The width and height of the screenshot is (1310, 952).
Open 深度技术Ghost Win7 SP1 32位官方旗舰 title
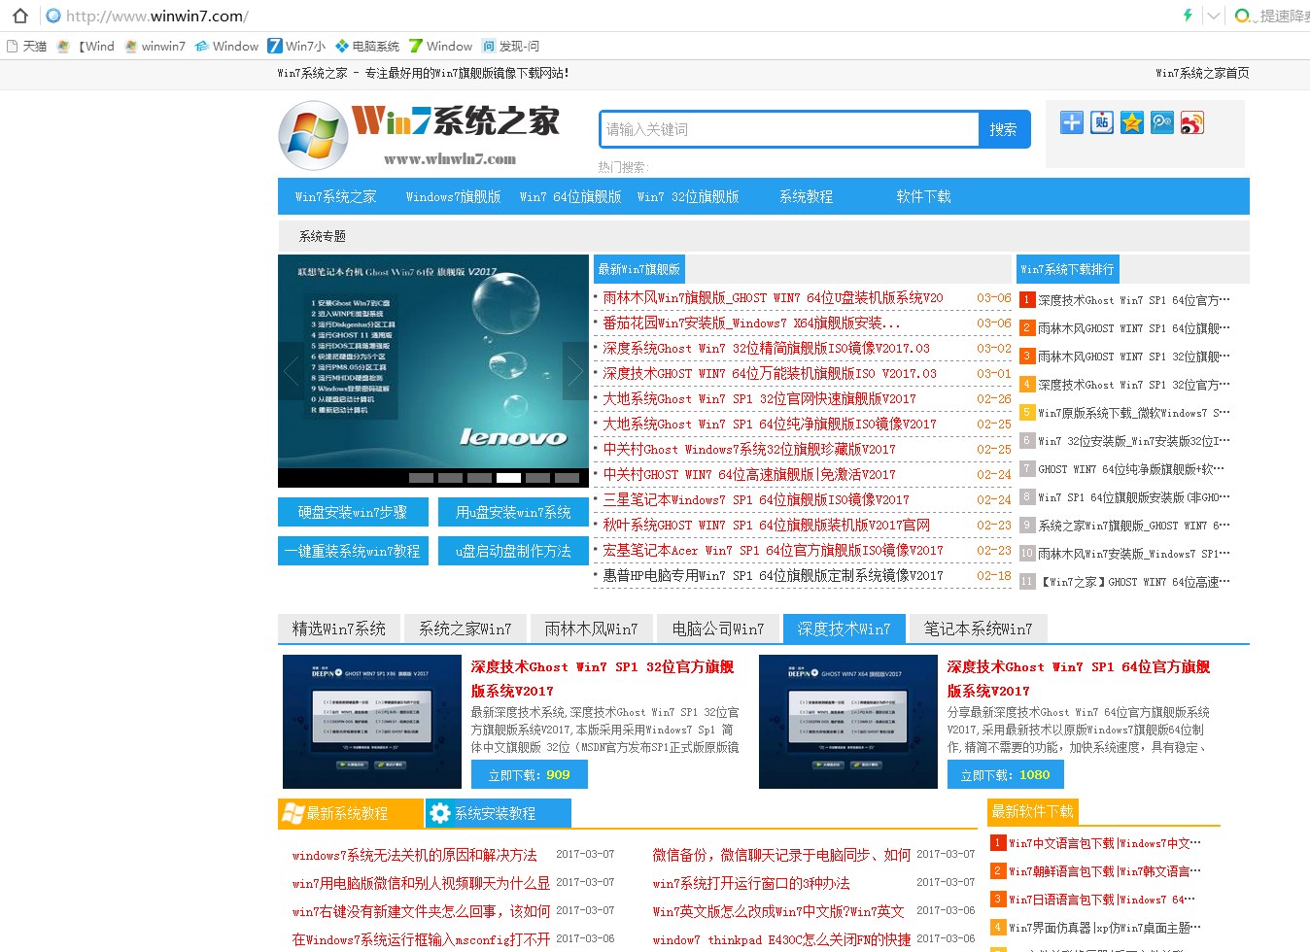tap(603, 679)
